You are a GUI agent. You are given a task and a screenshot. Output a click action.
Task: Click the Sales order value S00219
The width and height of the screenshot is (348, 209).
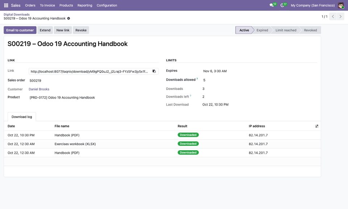(x=35, y=81)
